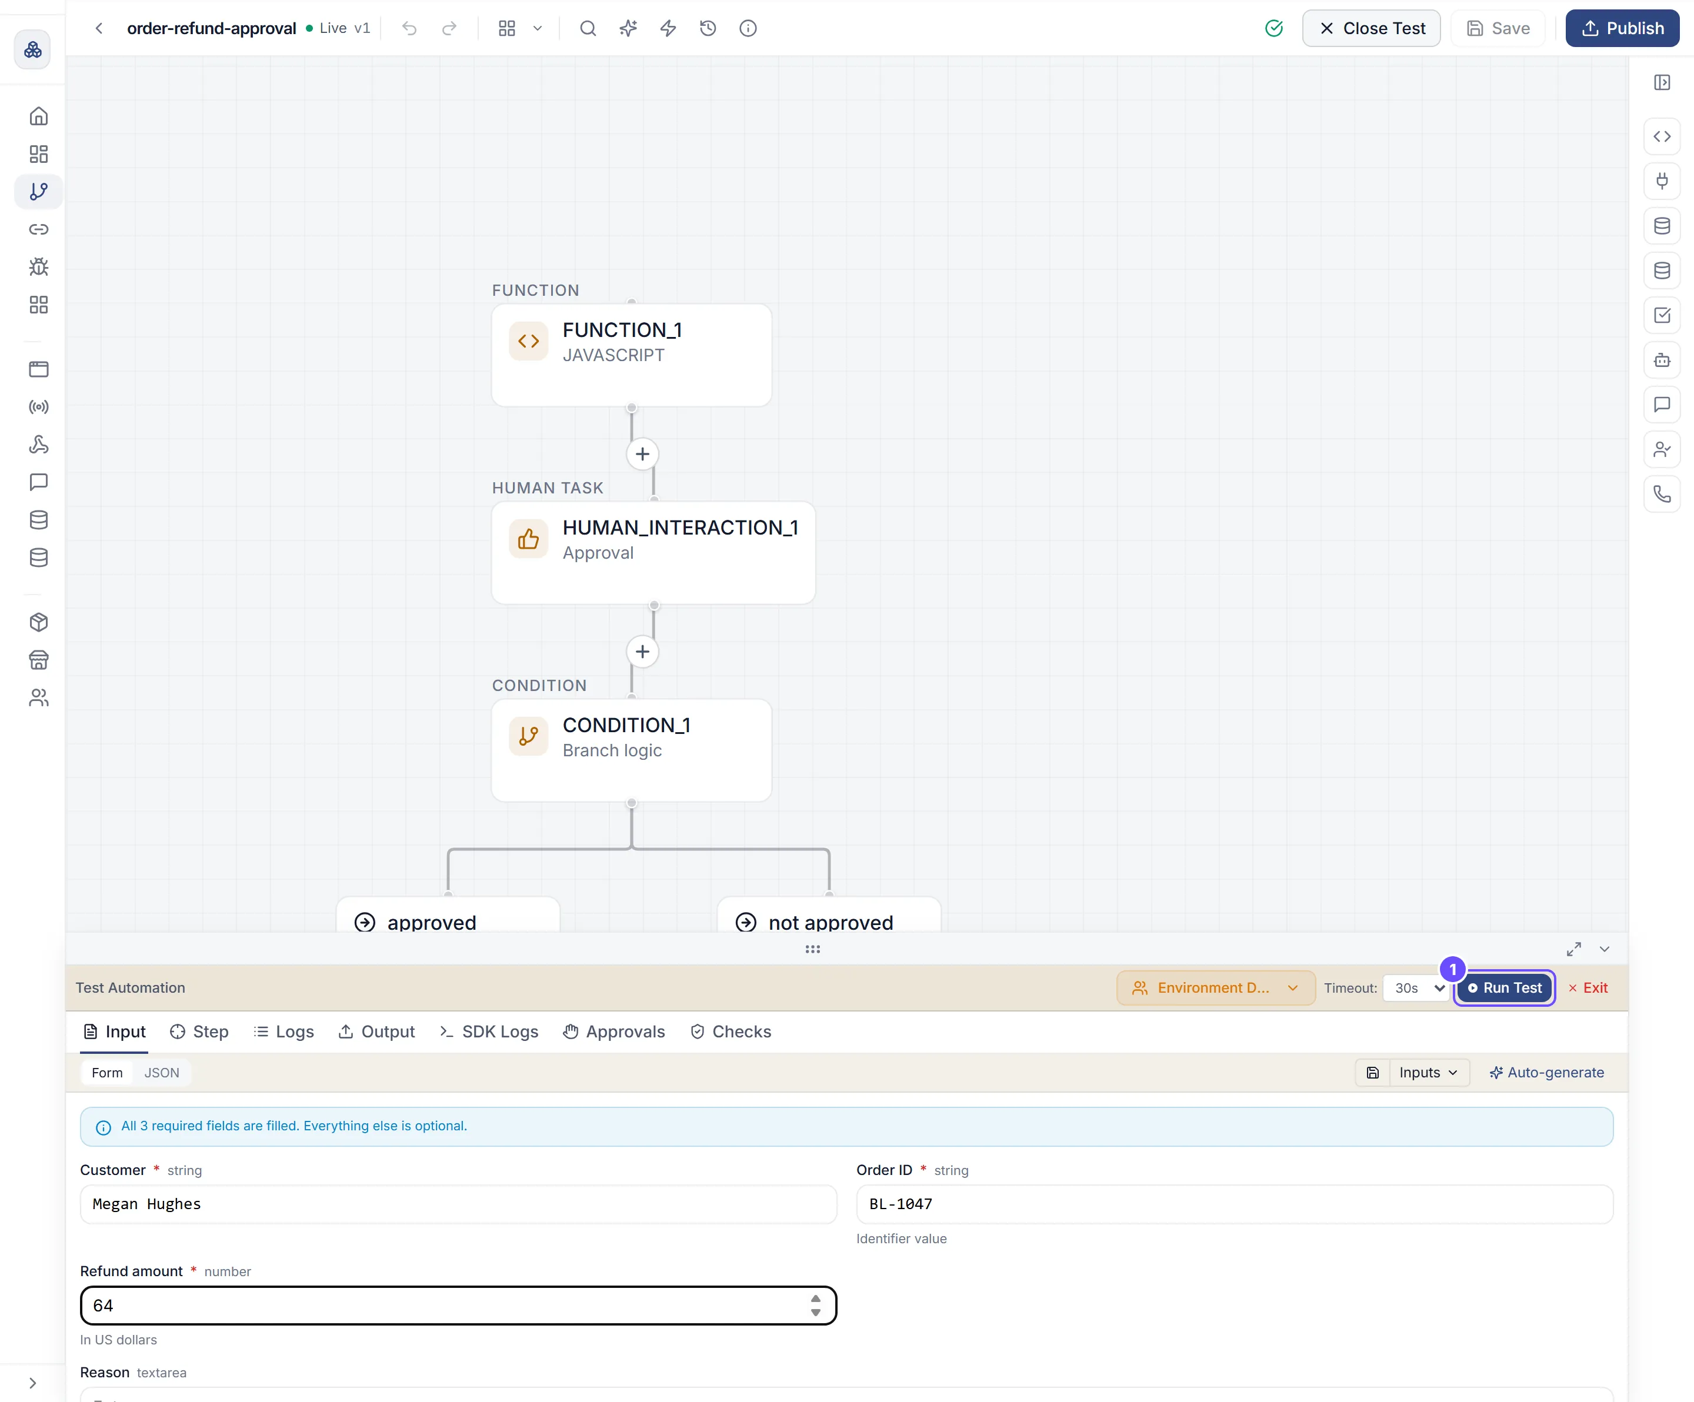The image size is (1694, 1402).
Task: Open the version history clock icon
Action: (708, 28)
